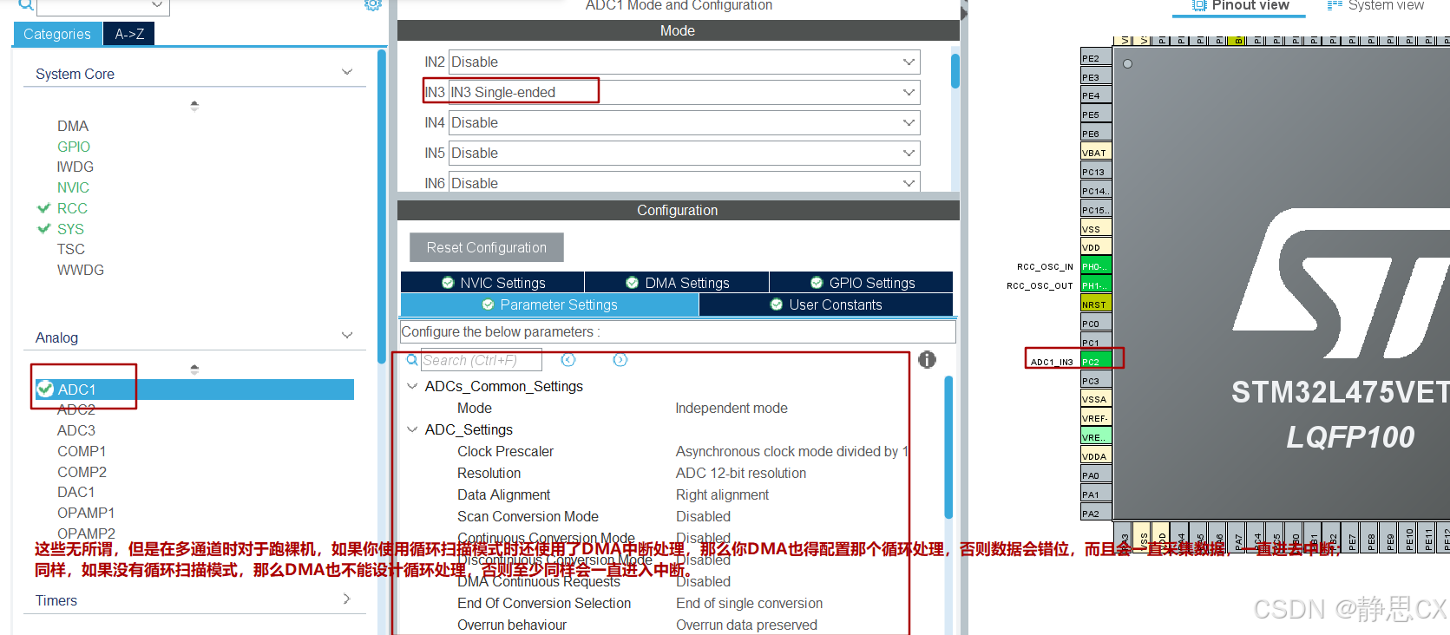Screen dimensions: 1450x635
Task: Click the 'ADC 12-bit resolution' value
Action: click(741, 473)
